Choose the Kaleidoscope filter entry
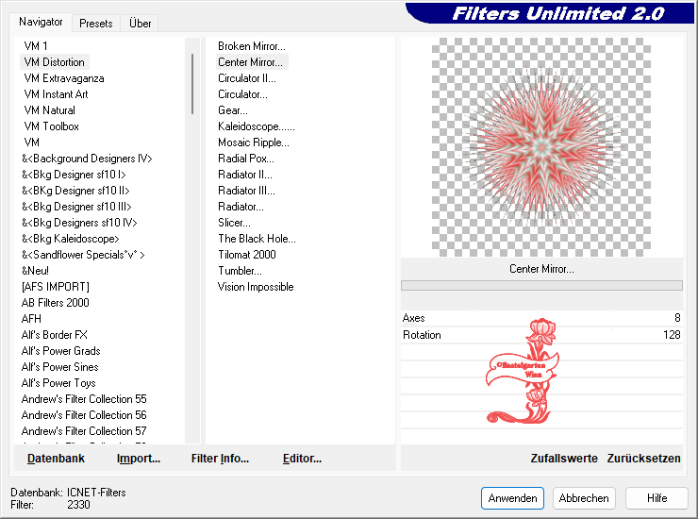 click(256, 126)
